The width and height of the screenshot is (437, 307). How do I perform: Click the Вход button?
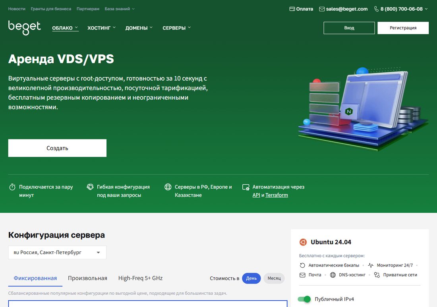click(349, 28)
